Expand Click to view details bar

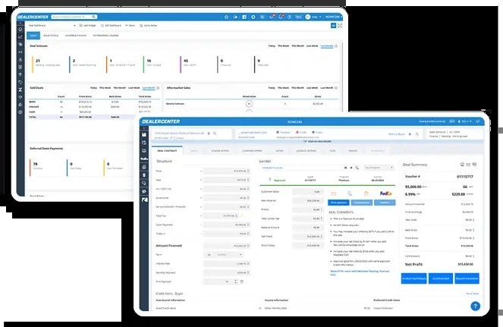coord(317,142)
